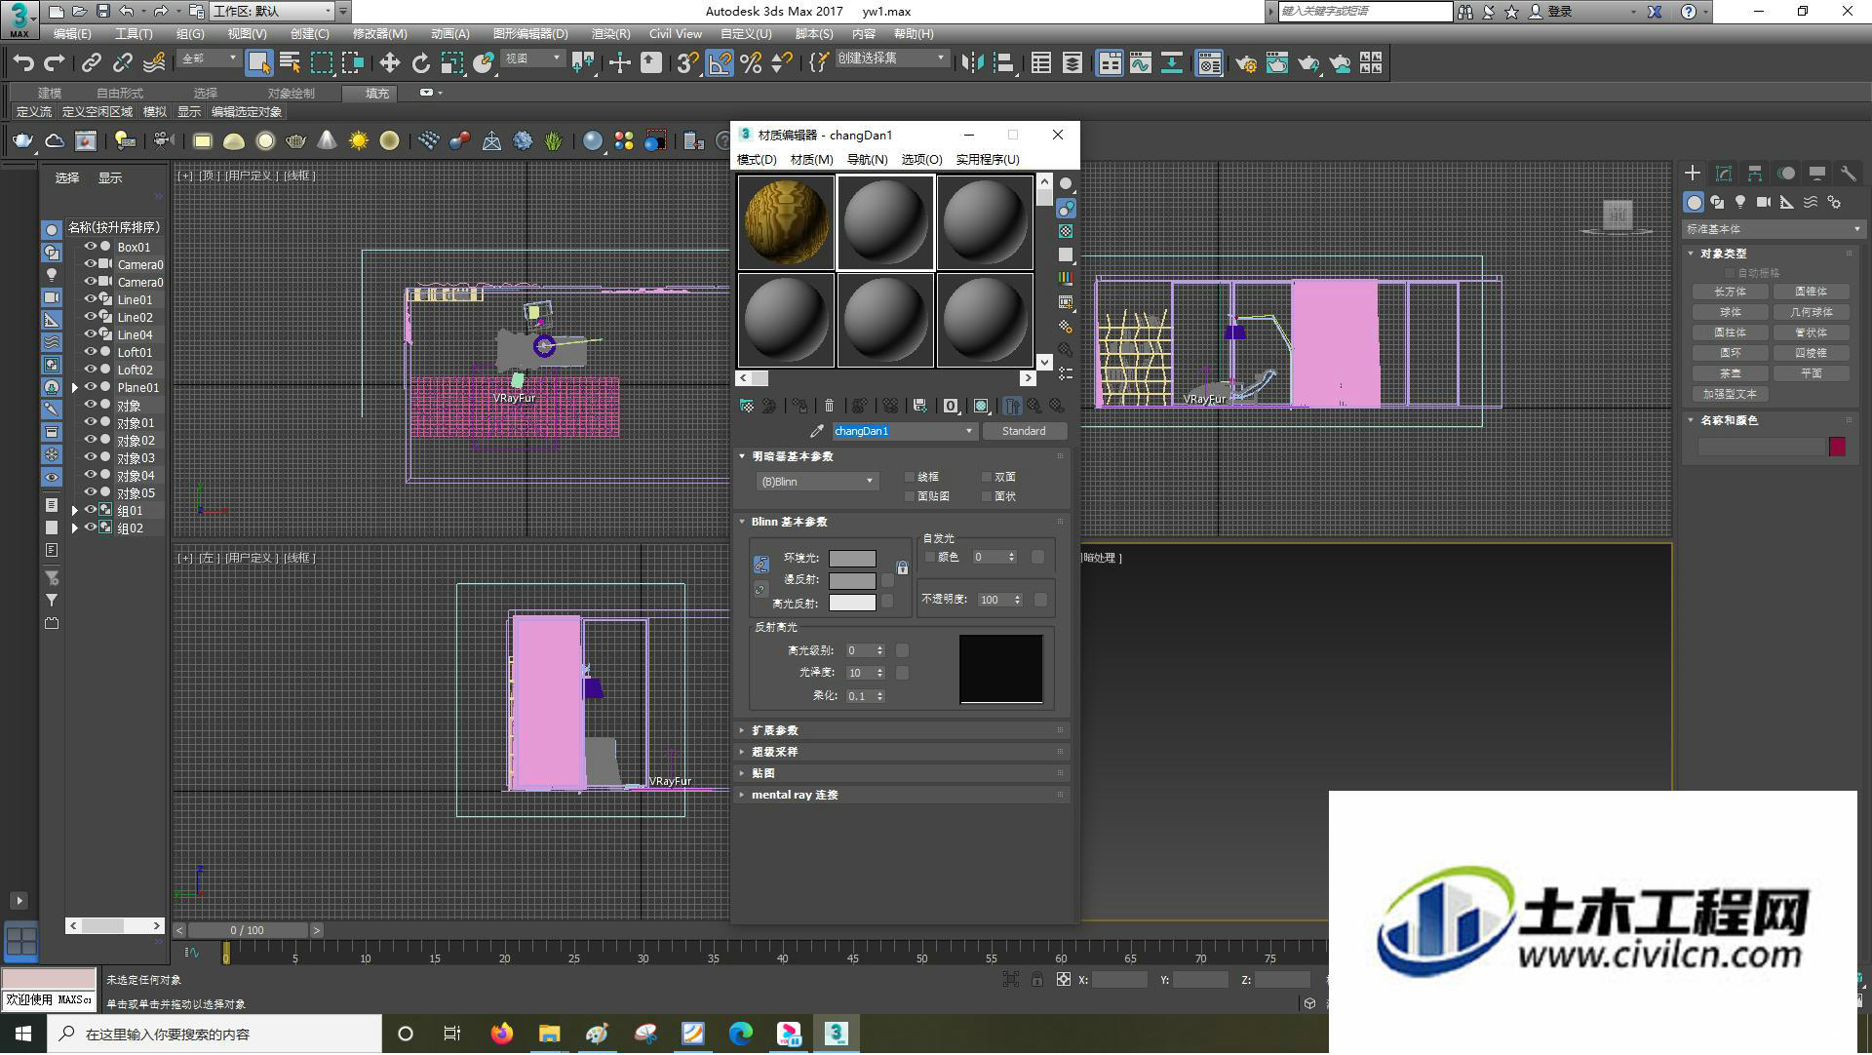The width and height of the screenshot is (1872, 1055).
Task: Click the teapot Render Production icon
Action: pyautogui.click(x=1308, y=63)
